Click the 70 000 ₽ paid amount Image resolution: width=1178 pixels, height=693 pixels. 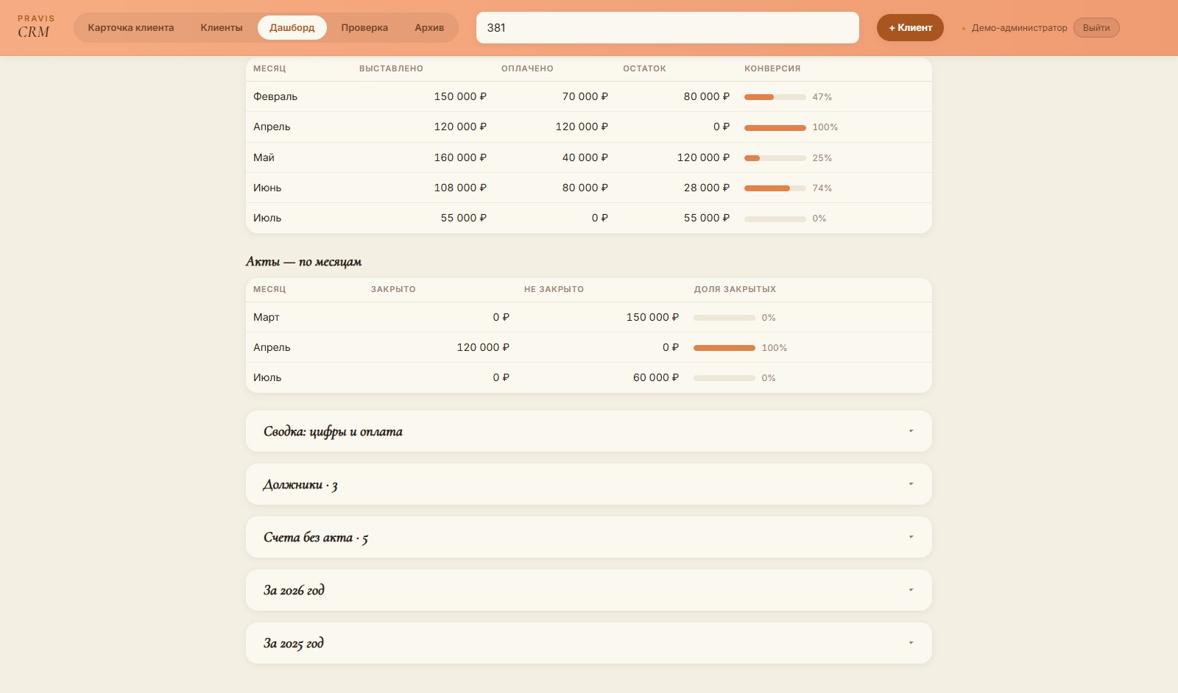tap(585, 96)
